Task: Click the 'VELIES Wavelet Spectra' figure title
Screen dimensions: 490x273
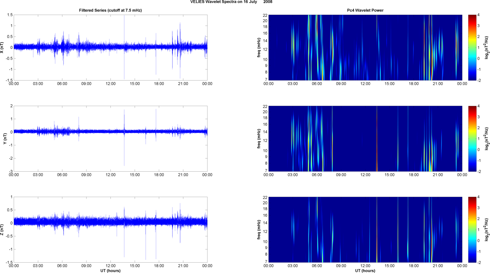Action: tap(231, 2)
